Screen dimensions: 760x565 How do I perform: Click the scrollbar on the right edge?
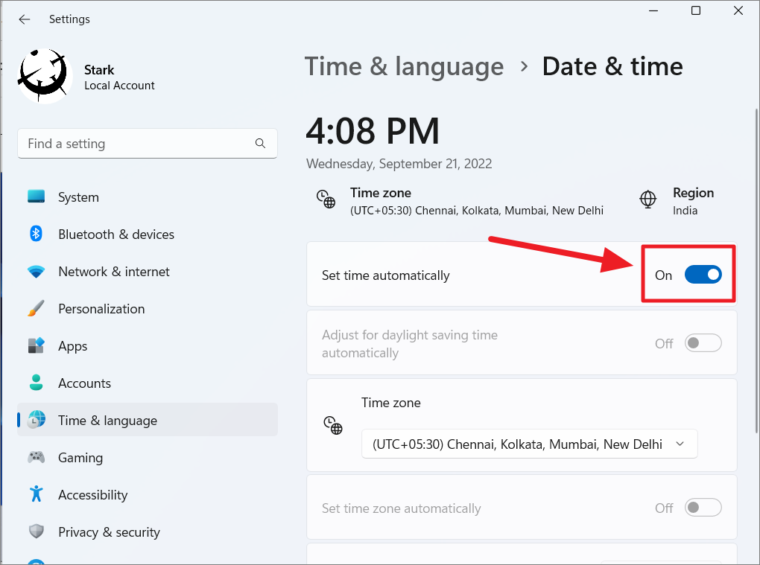[x=755, y=298]
